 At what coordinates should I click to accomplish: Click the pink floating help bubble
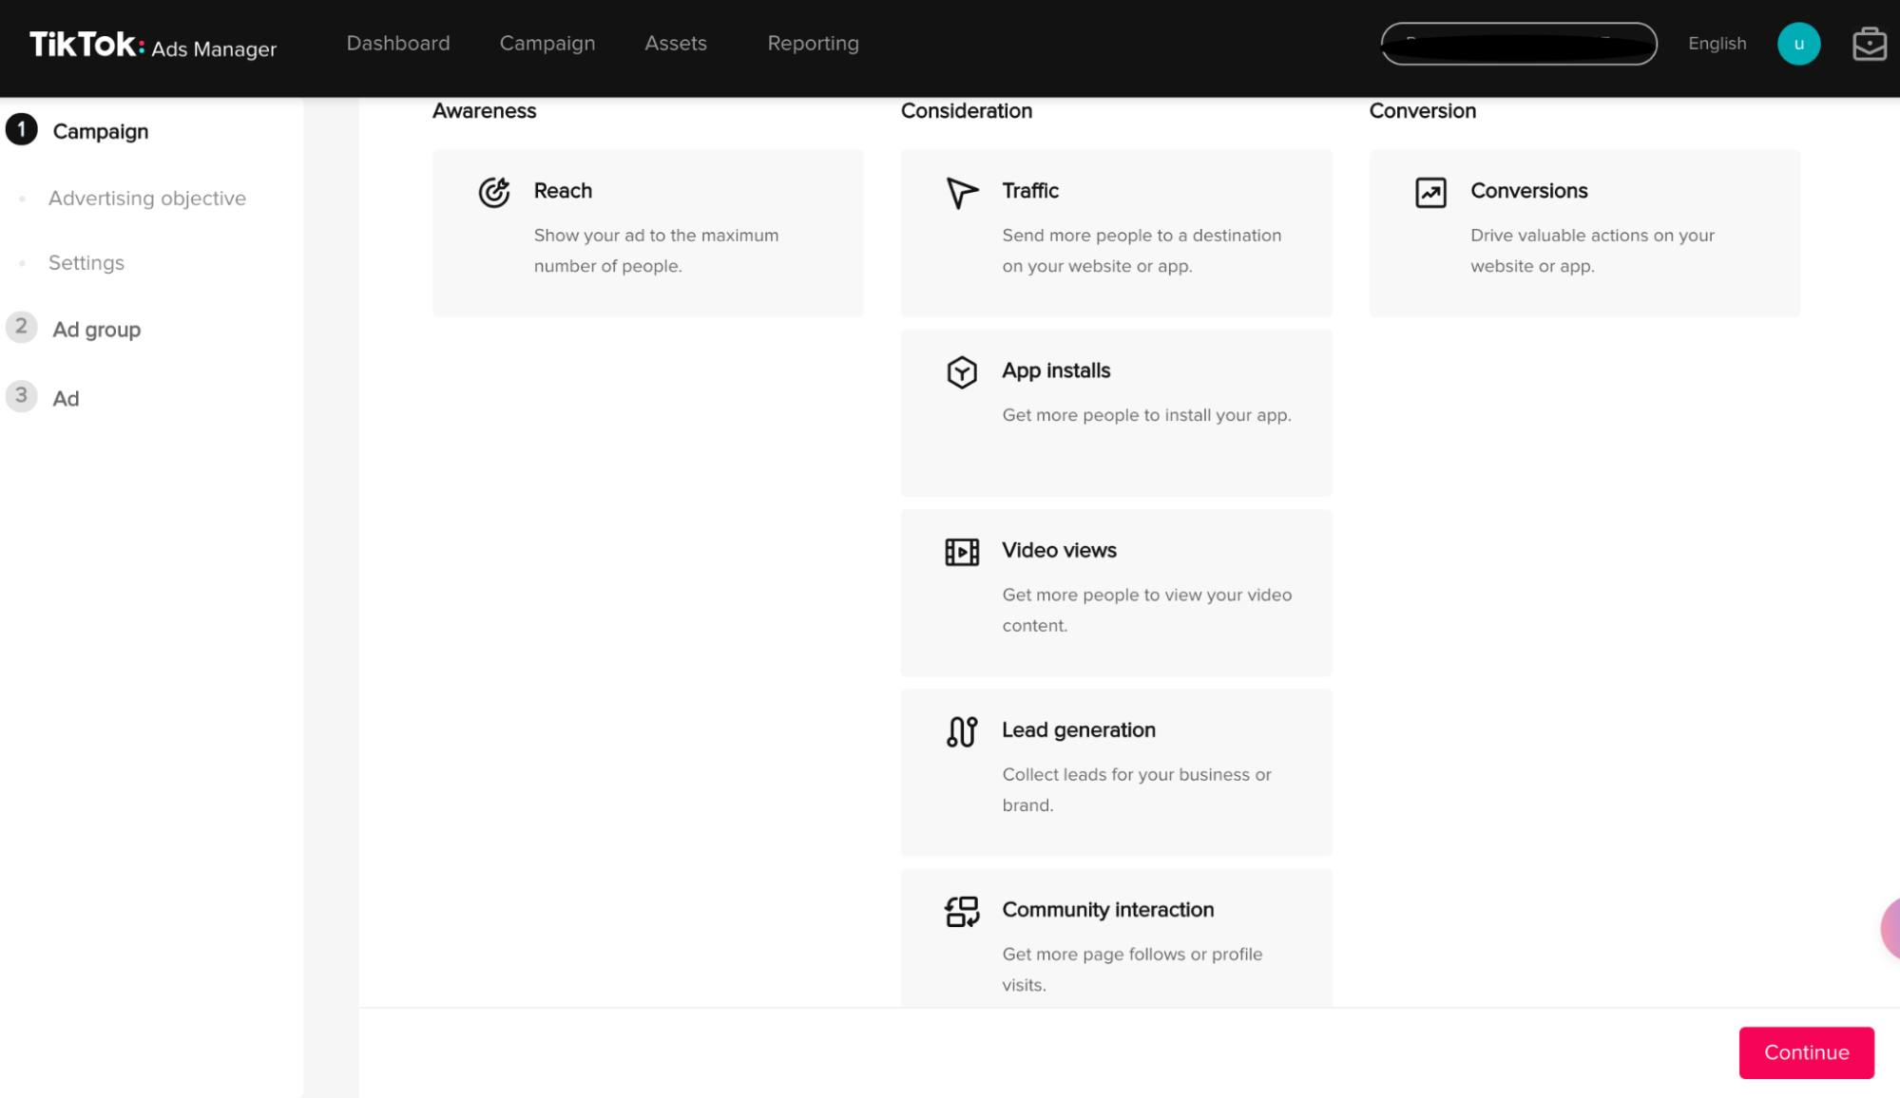(1890, 928)
